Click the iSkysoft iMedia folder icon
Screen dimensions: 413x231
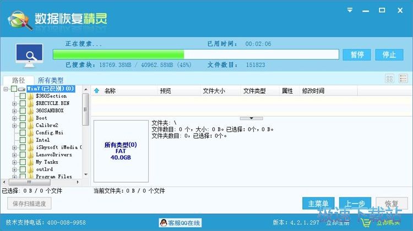(x=30, y=147)
